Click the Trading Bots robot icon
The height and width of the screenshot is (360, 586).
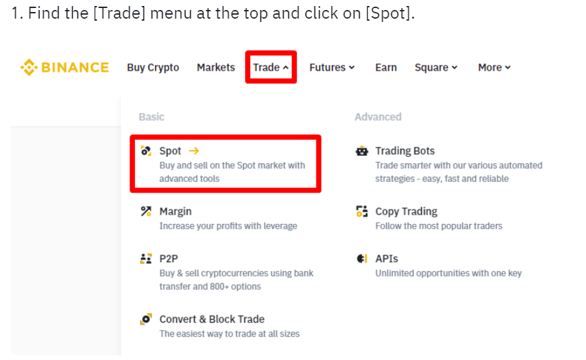(x=362, y=151)
